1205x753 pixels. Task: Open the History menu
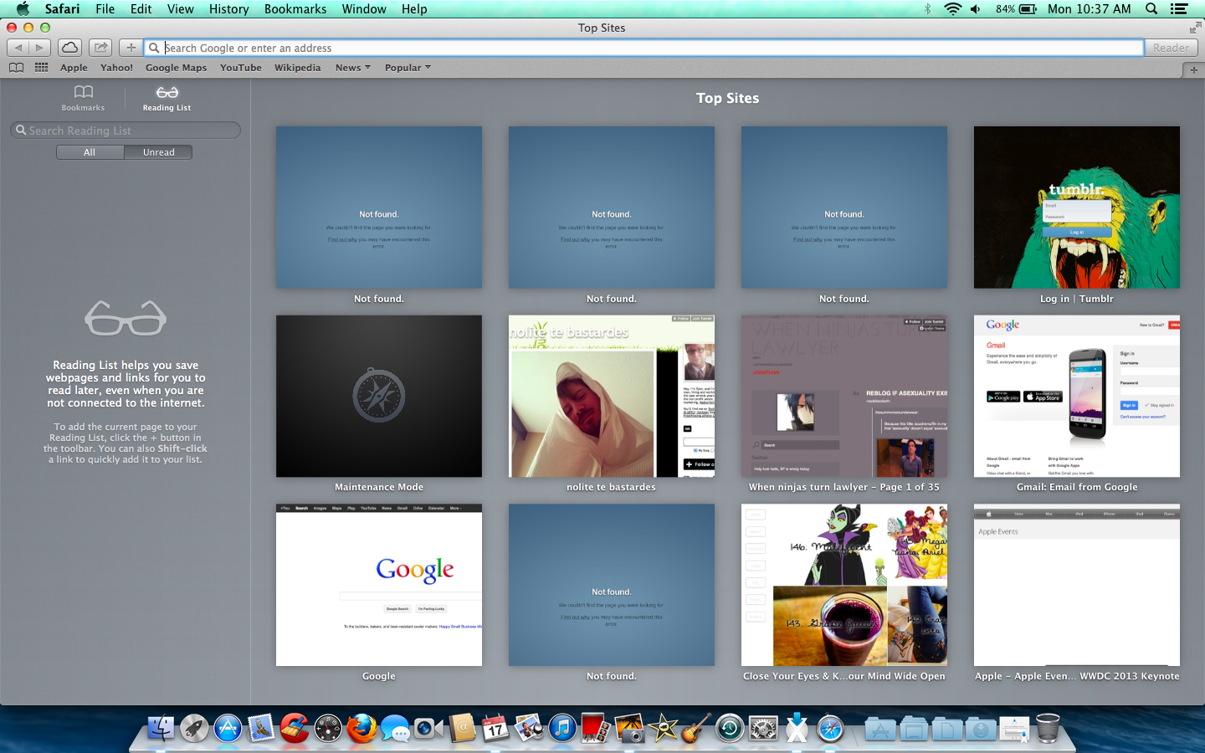(x=228, y=9)
